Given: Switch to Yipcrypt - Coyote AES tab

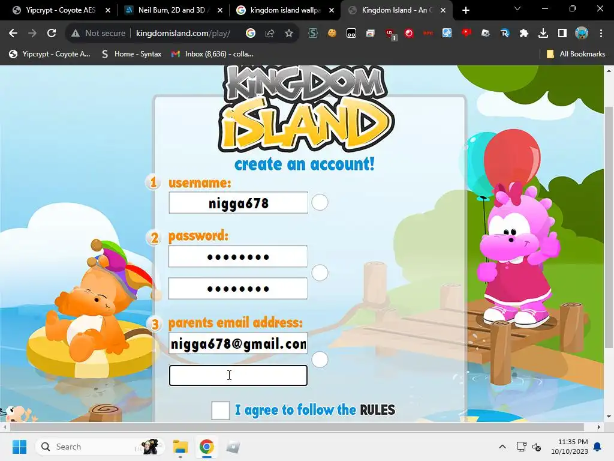Looking at the screenshot, I should (61, 10).
